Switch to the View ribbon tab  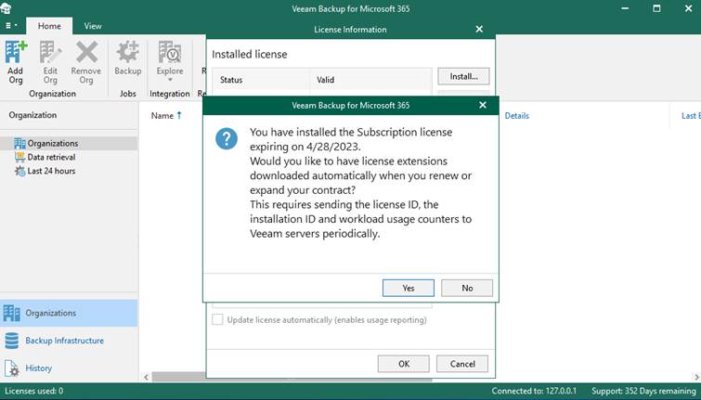click(93, 26)
